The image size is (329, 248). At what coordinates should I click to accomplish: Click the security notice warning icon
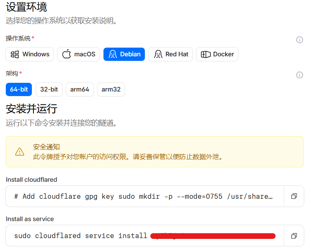pos(20,152)
